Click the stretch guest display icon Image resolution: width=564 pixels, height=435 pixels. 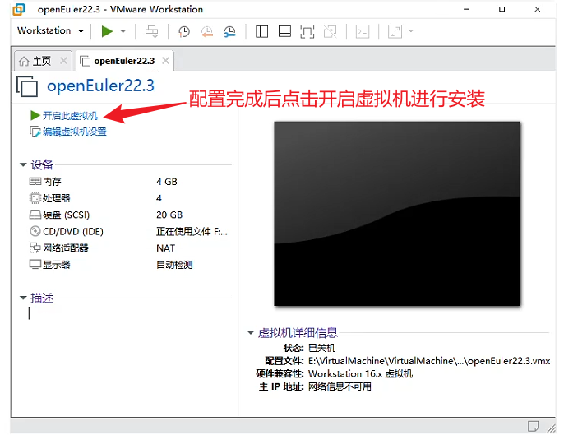[395, 32]
